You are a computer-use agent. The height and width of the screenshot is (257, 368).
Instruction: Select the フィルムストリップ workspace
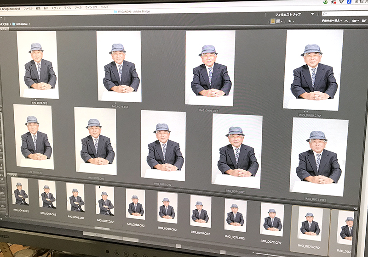click(x=287, y=14)
